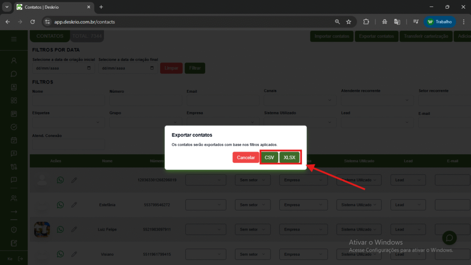471x265 pixels.
Task: Expand the Etiquetas filter dropdown
Action: coord(69,122)
